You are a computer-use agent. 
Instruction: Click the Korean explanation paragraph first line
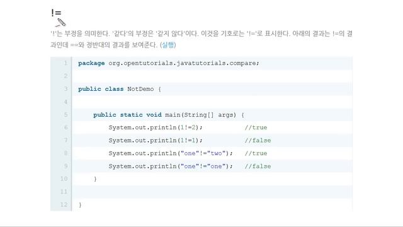[x=201, y=33]
